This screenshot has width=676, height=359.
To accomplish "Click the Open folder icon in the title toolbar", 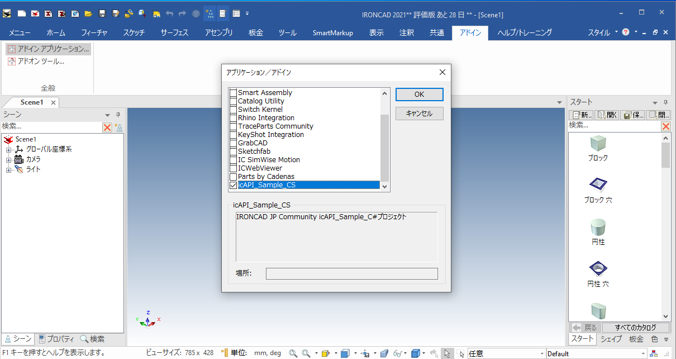I will tap(88, 13).
